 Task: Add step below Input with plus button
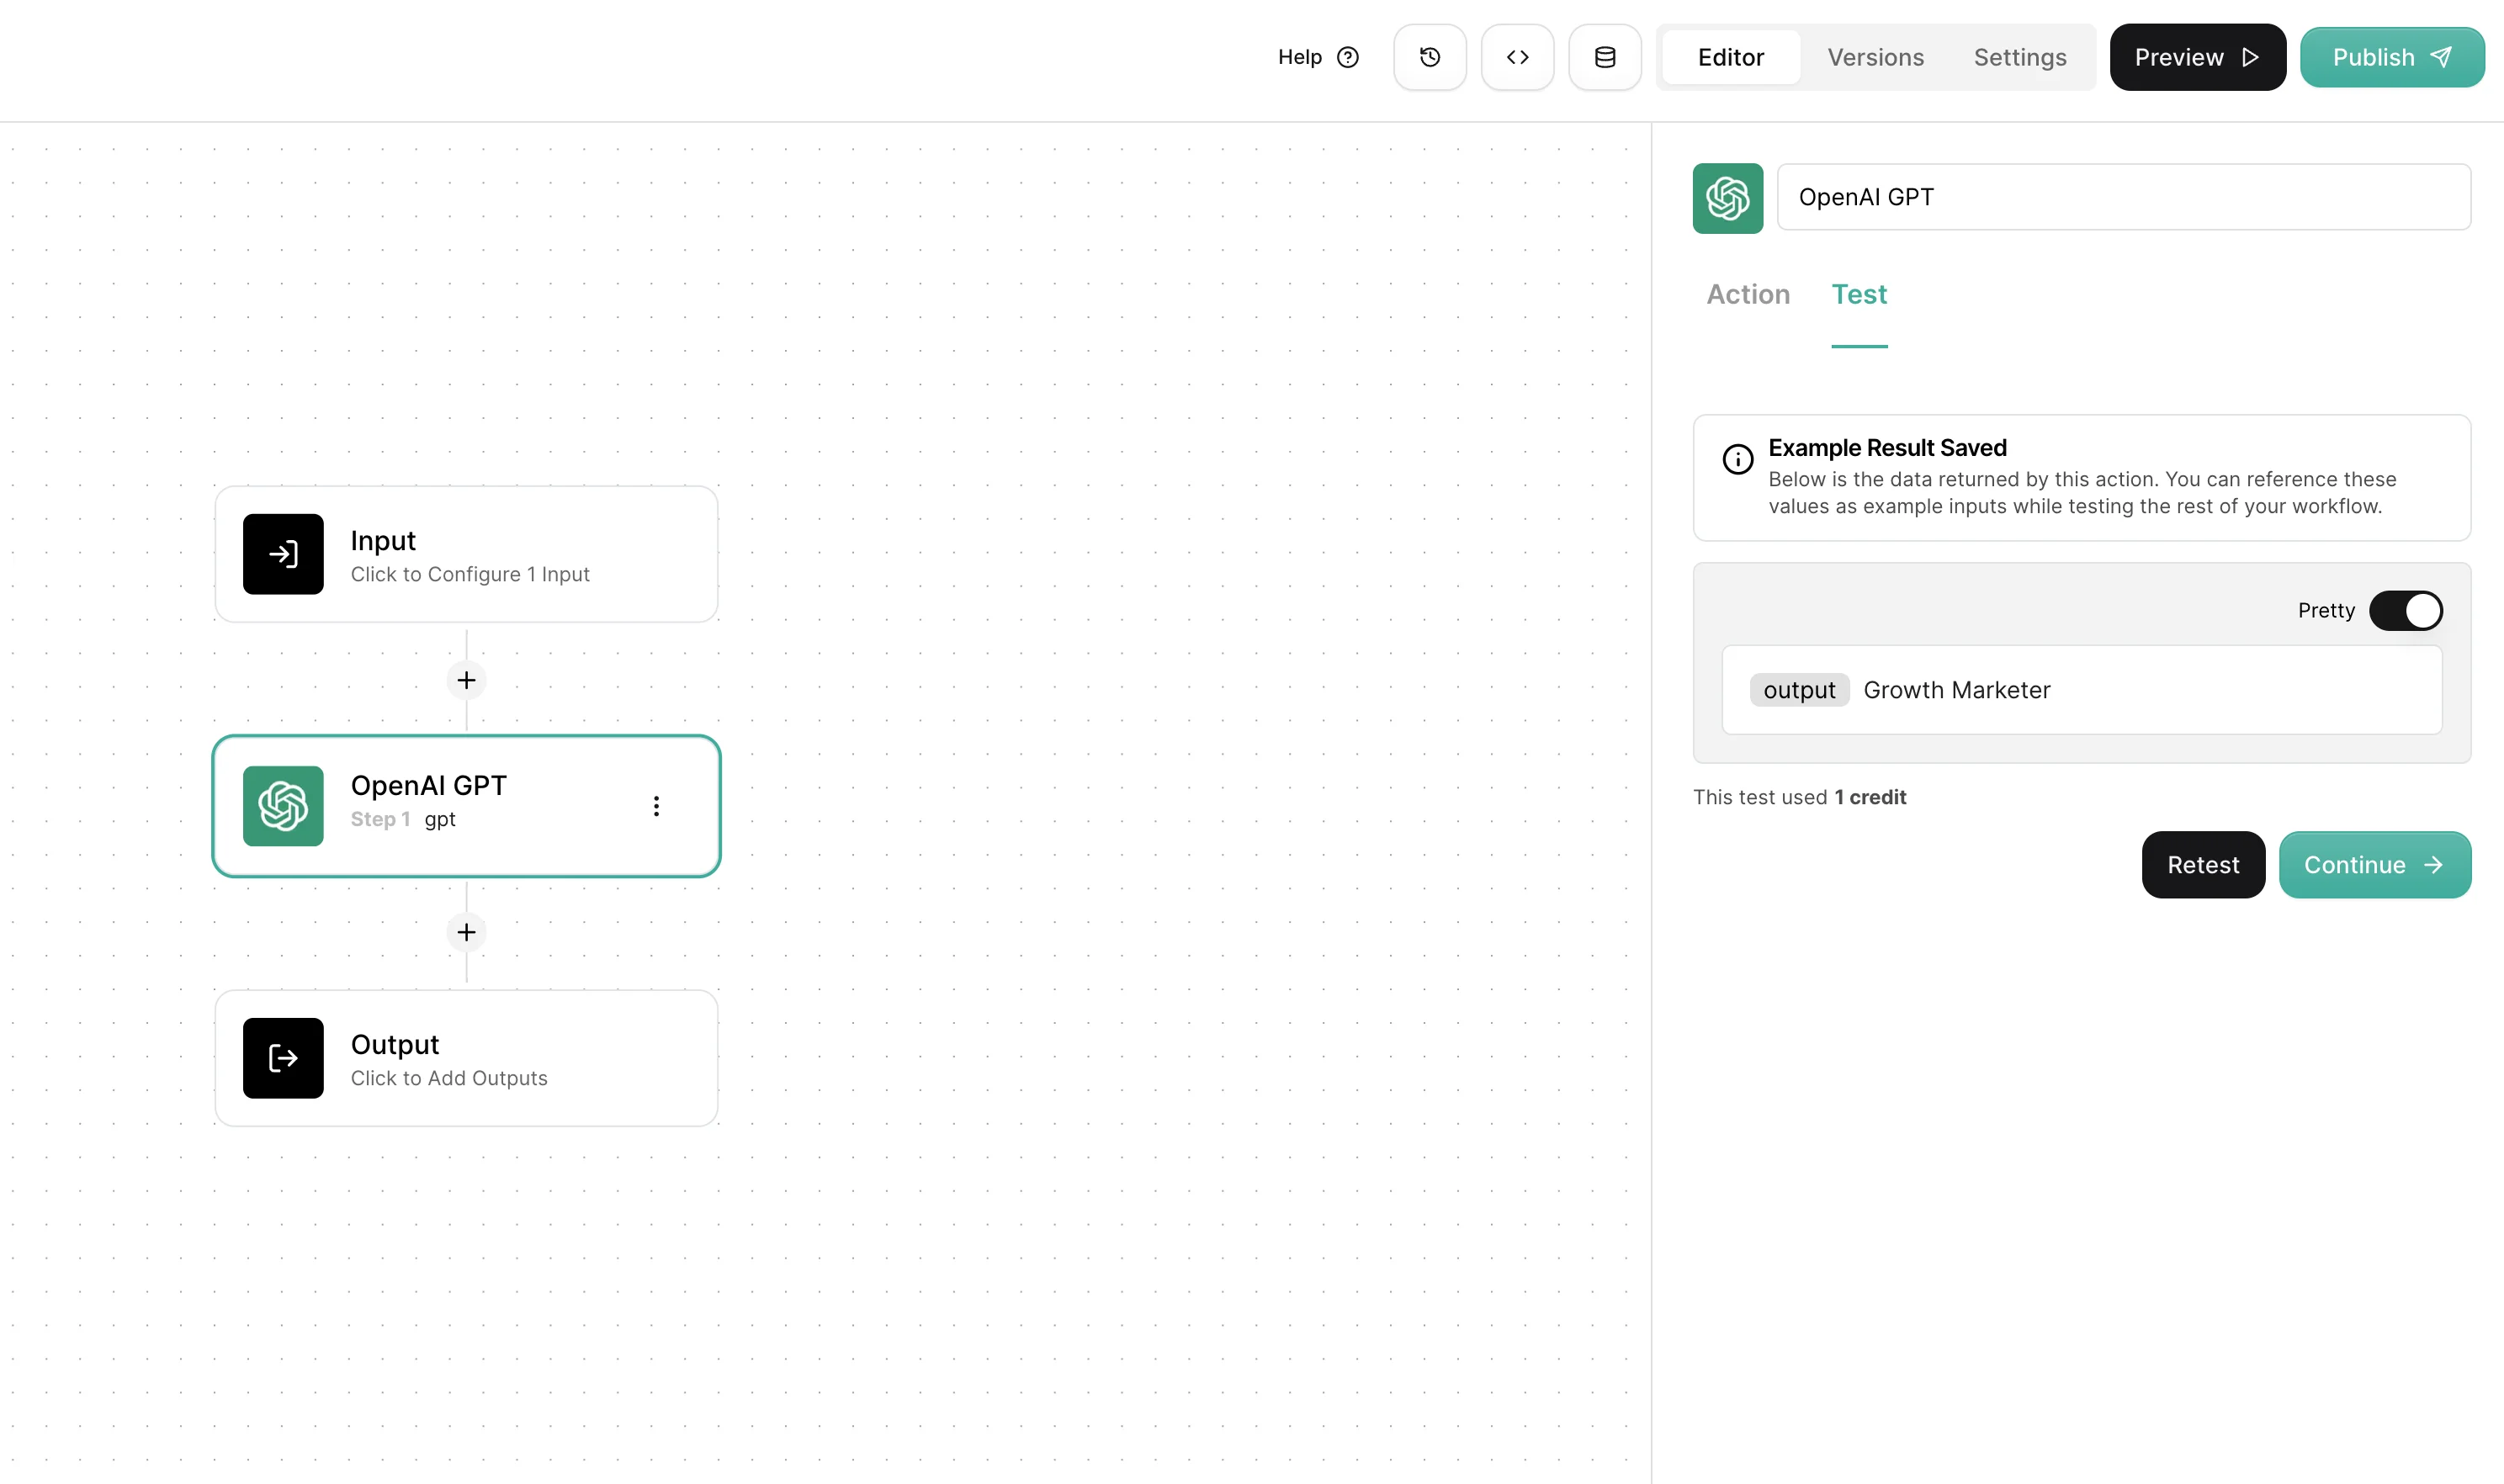point(466,680)
